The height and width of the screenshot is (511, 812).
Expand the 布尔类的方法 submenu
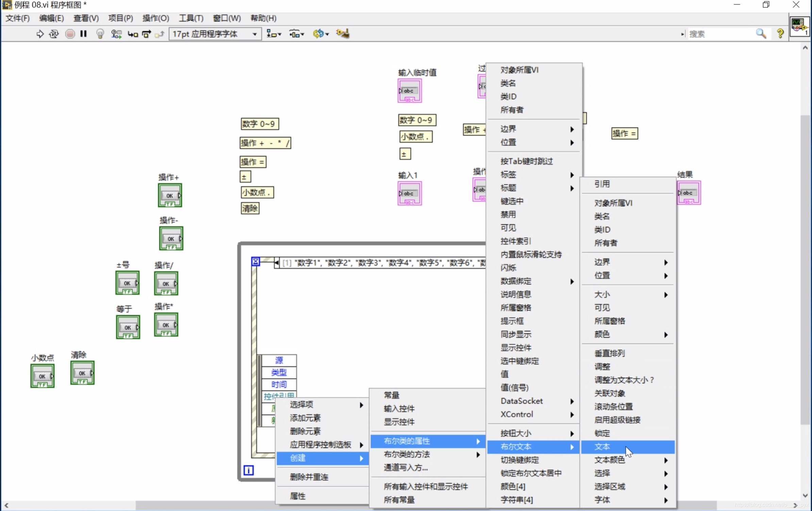coord(428,455)
